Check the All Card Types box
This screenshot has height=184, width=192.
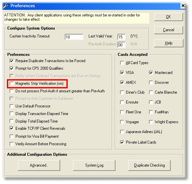[x=122, y=63]
